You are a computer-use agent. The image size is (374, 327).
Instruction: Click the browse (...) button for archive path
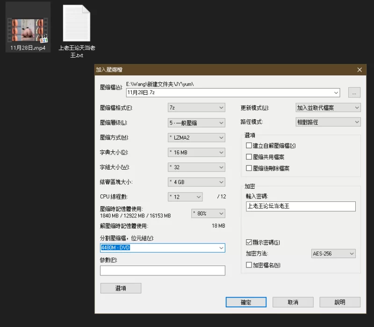pos(354,93)
